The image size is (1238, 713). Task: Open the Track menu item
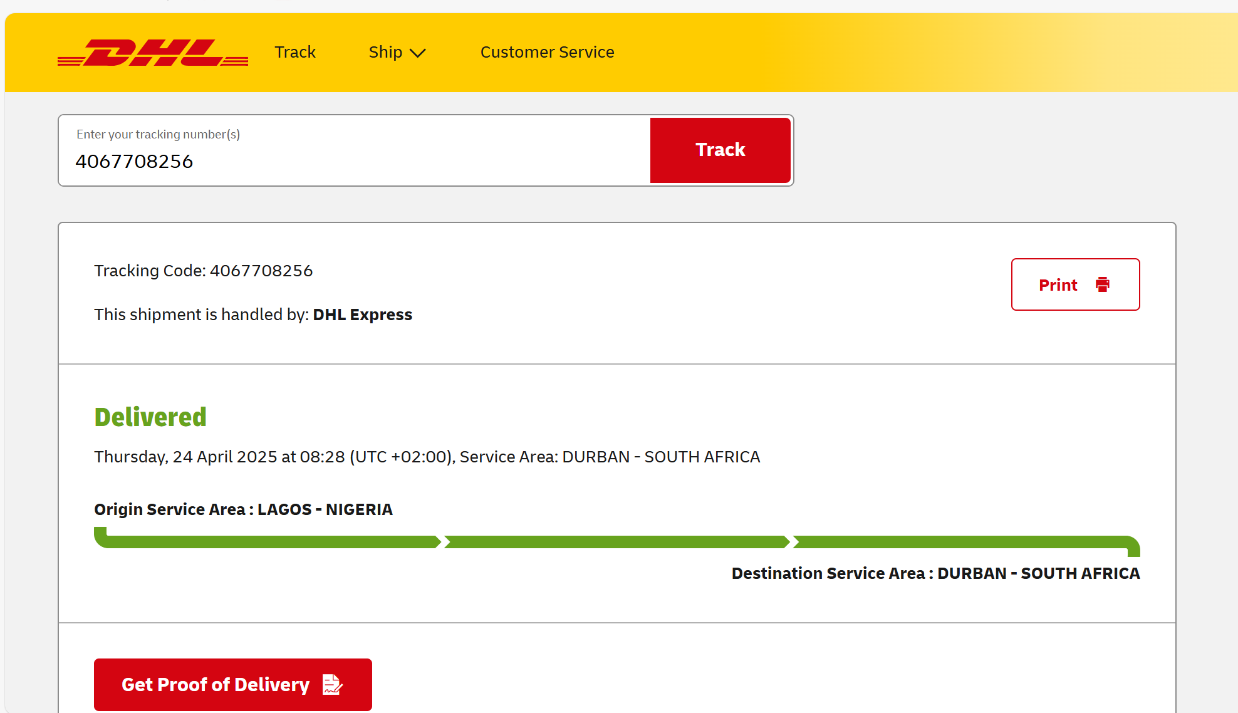point(295,52)
